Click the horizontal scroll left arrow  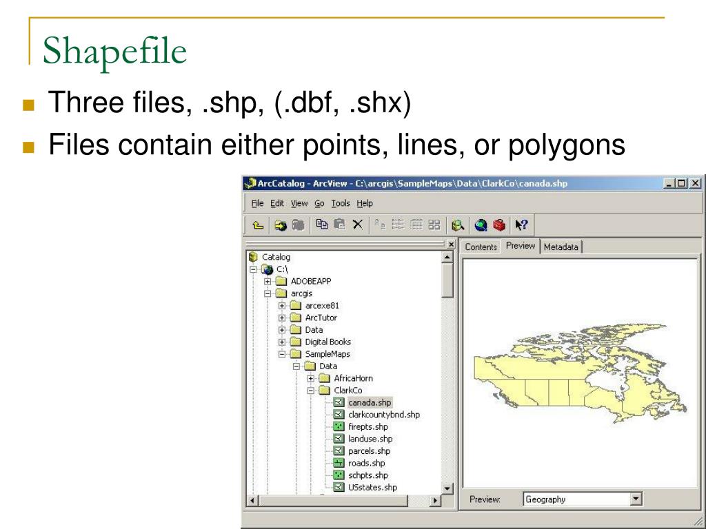pyautogui.click(x=252, y=500)
